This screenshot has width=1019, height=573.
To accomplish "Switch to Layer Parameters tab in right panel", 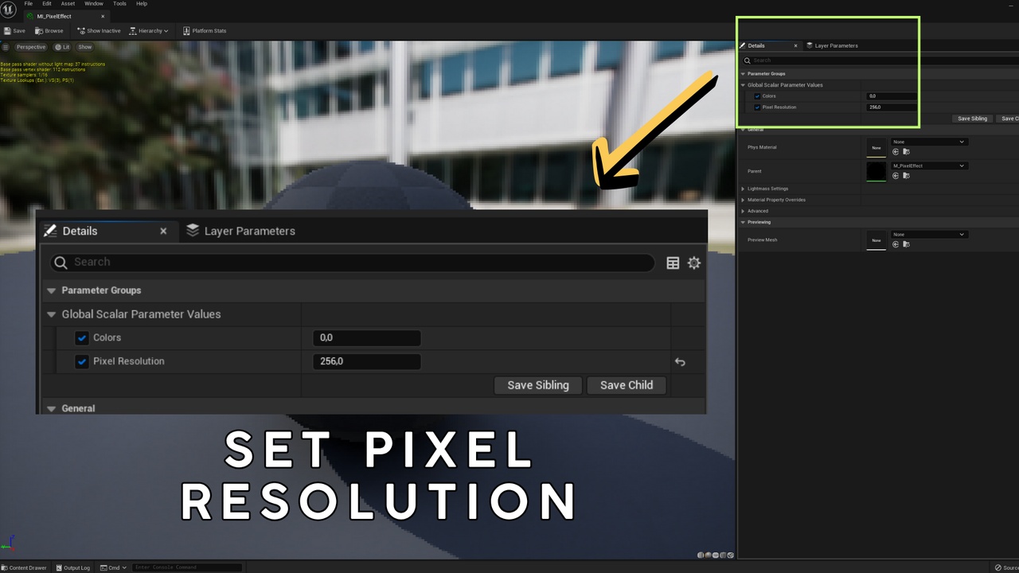I will (832, 45).
